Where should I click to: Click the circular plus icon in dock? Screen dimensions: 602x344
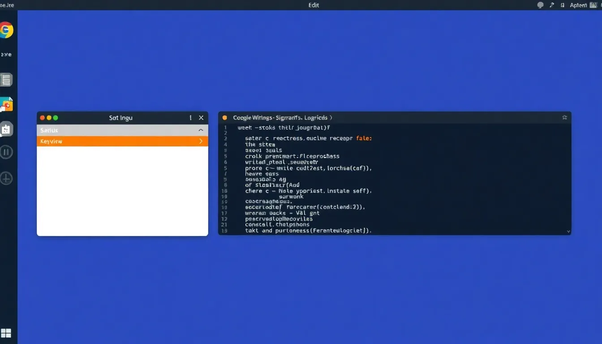click(x=6, y=178)
